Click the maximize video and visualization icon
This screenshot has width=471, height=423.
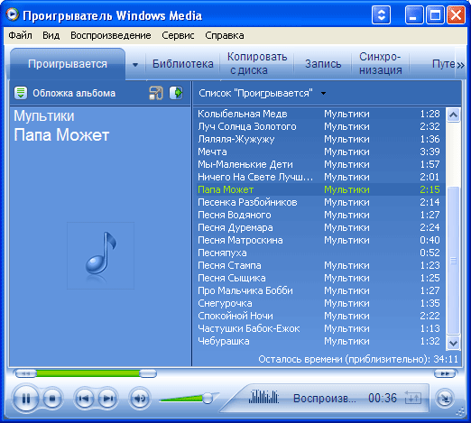point(156,93)
